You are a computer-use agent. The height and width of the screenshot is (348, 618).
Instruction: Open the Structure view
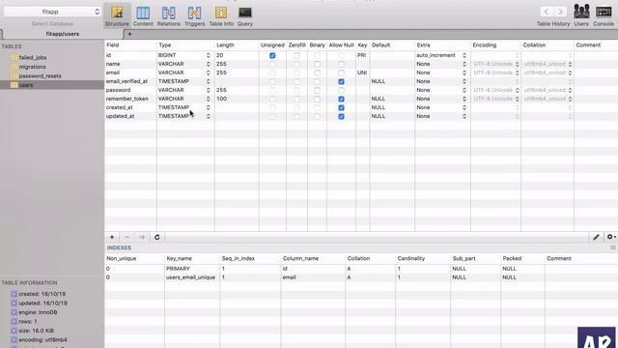click(x=117, y=16)
